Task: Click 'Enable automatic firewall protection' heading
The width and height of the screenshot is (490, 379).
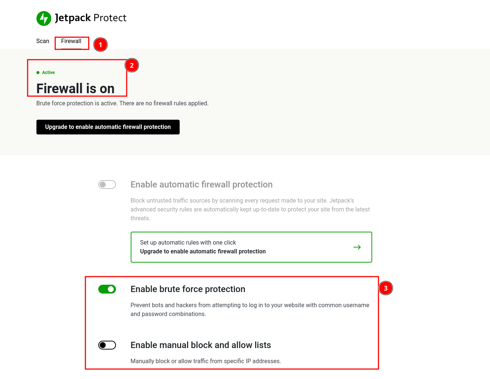Action: [201, 185]
